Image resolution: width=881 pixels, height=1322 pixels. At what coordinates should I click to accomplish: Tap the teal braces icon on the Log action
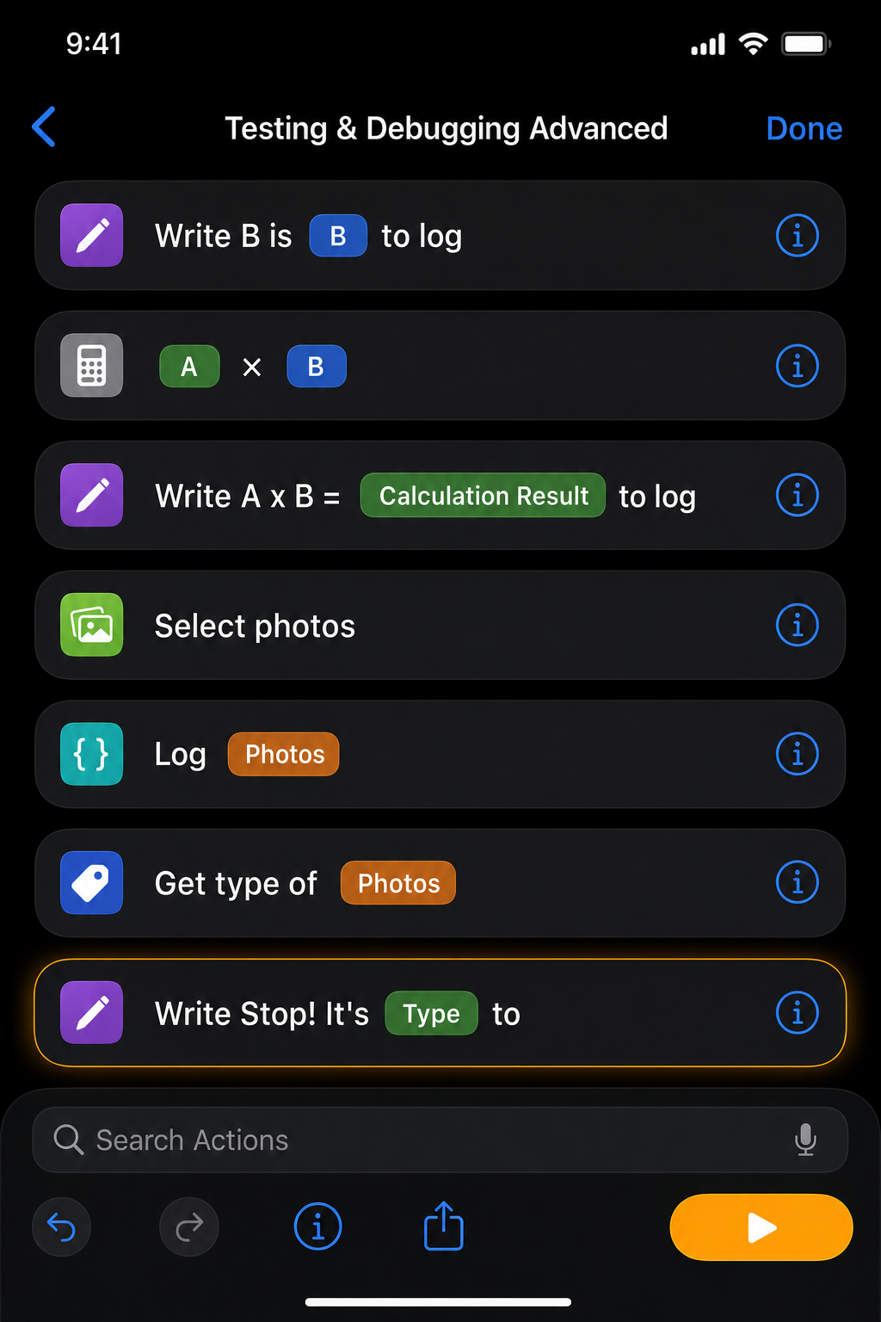click(90, 754)
